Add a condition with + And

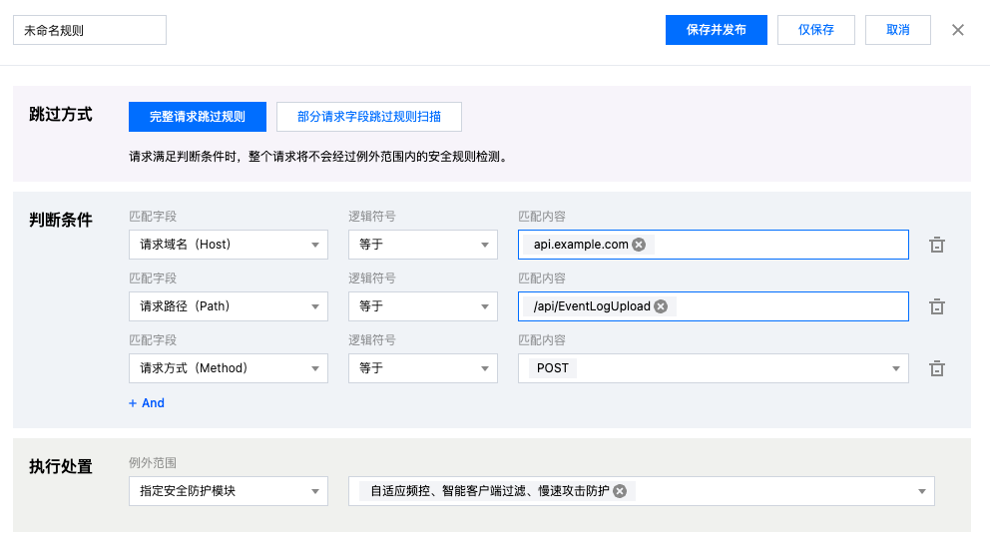147,403
